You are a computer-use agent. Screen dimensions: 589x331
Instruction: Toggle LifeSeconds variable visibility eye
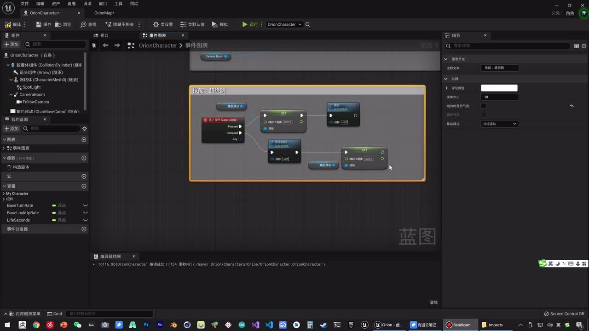(85, 220)
